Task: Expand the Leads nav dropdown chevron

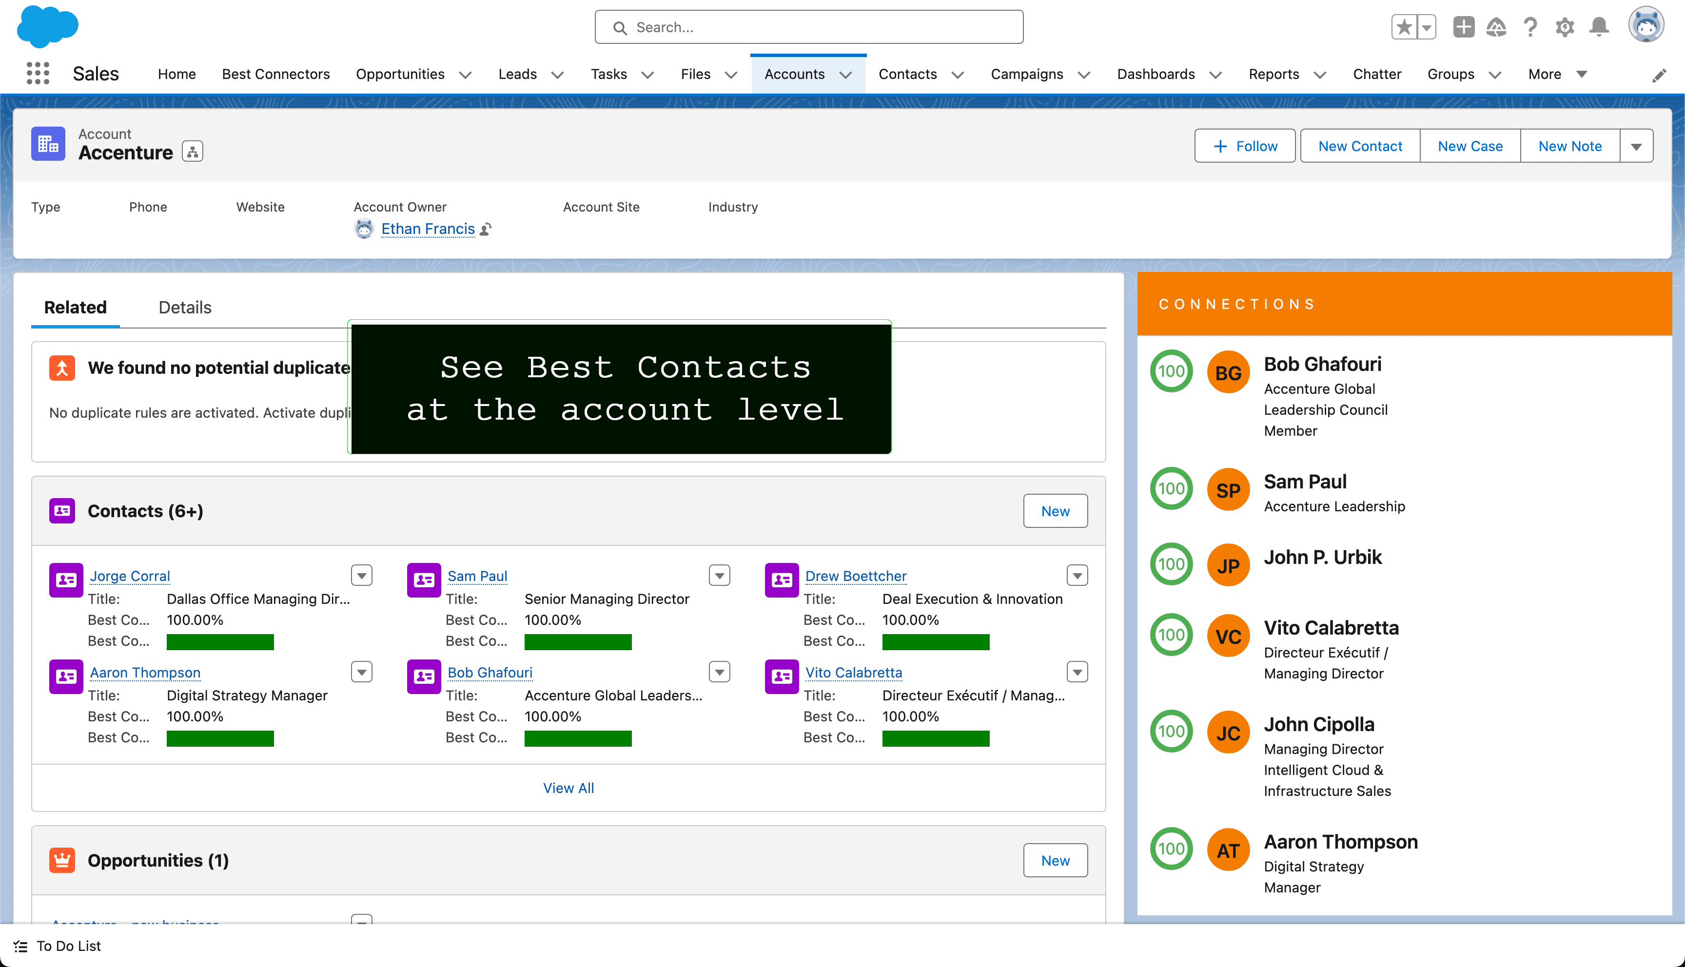Action: click(x=558, y=75)
